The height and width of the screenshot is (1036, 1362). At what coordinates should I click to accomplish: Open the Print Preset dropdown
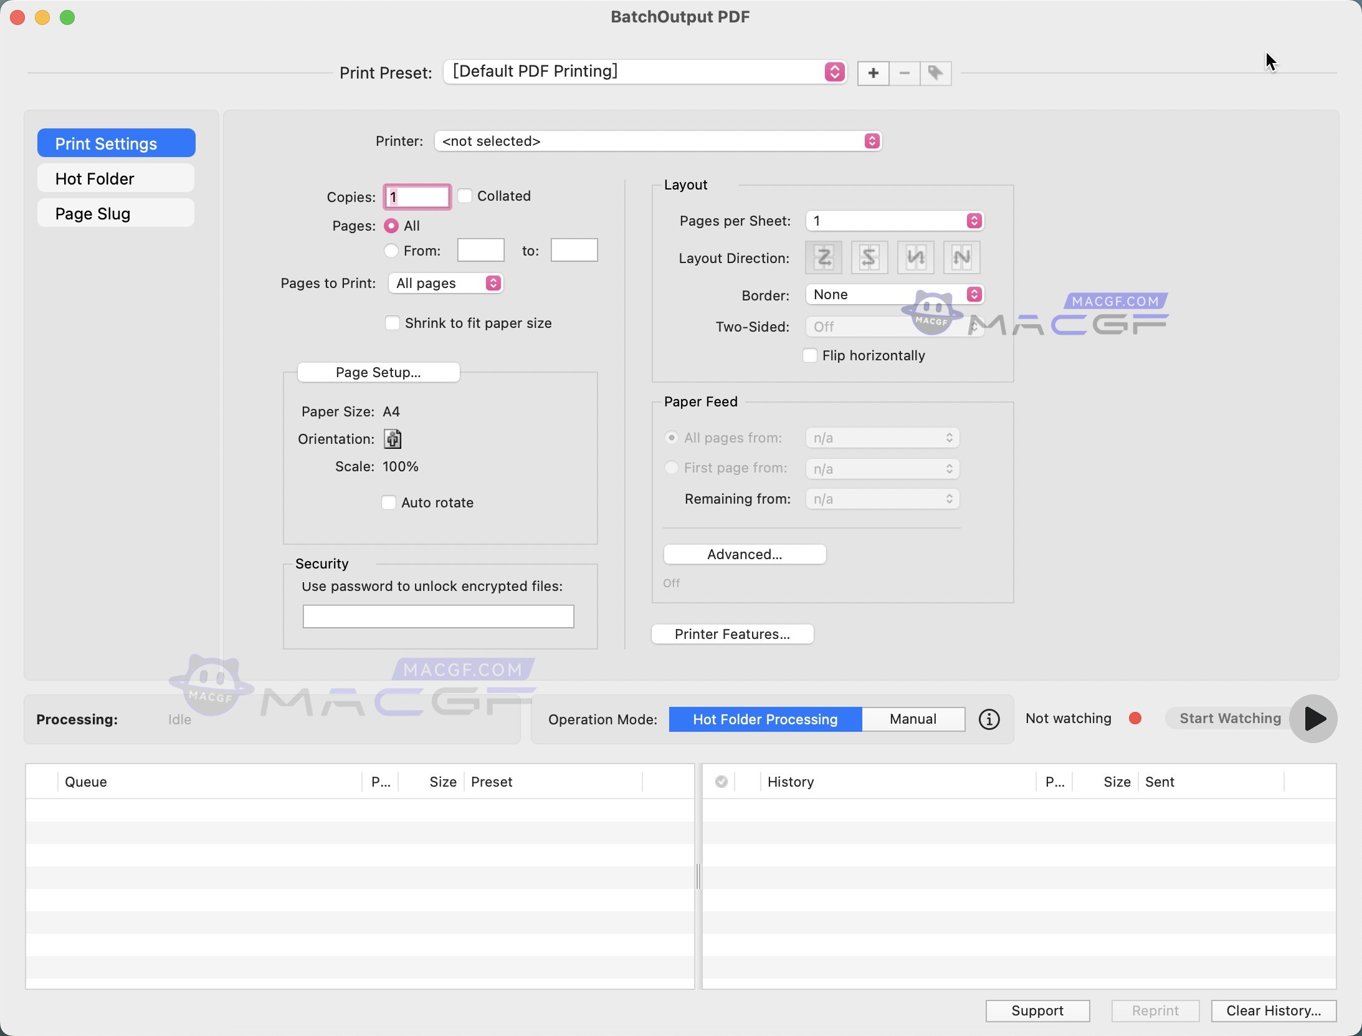coord(645,72)
